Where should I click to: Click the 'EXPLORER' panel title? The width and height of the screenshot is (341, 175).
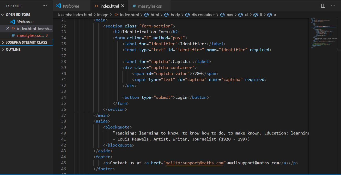tap(14, 6)
